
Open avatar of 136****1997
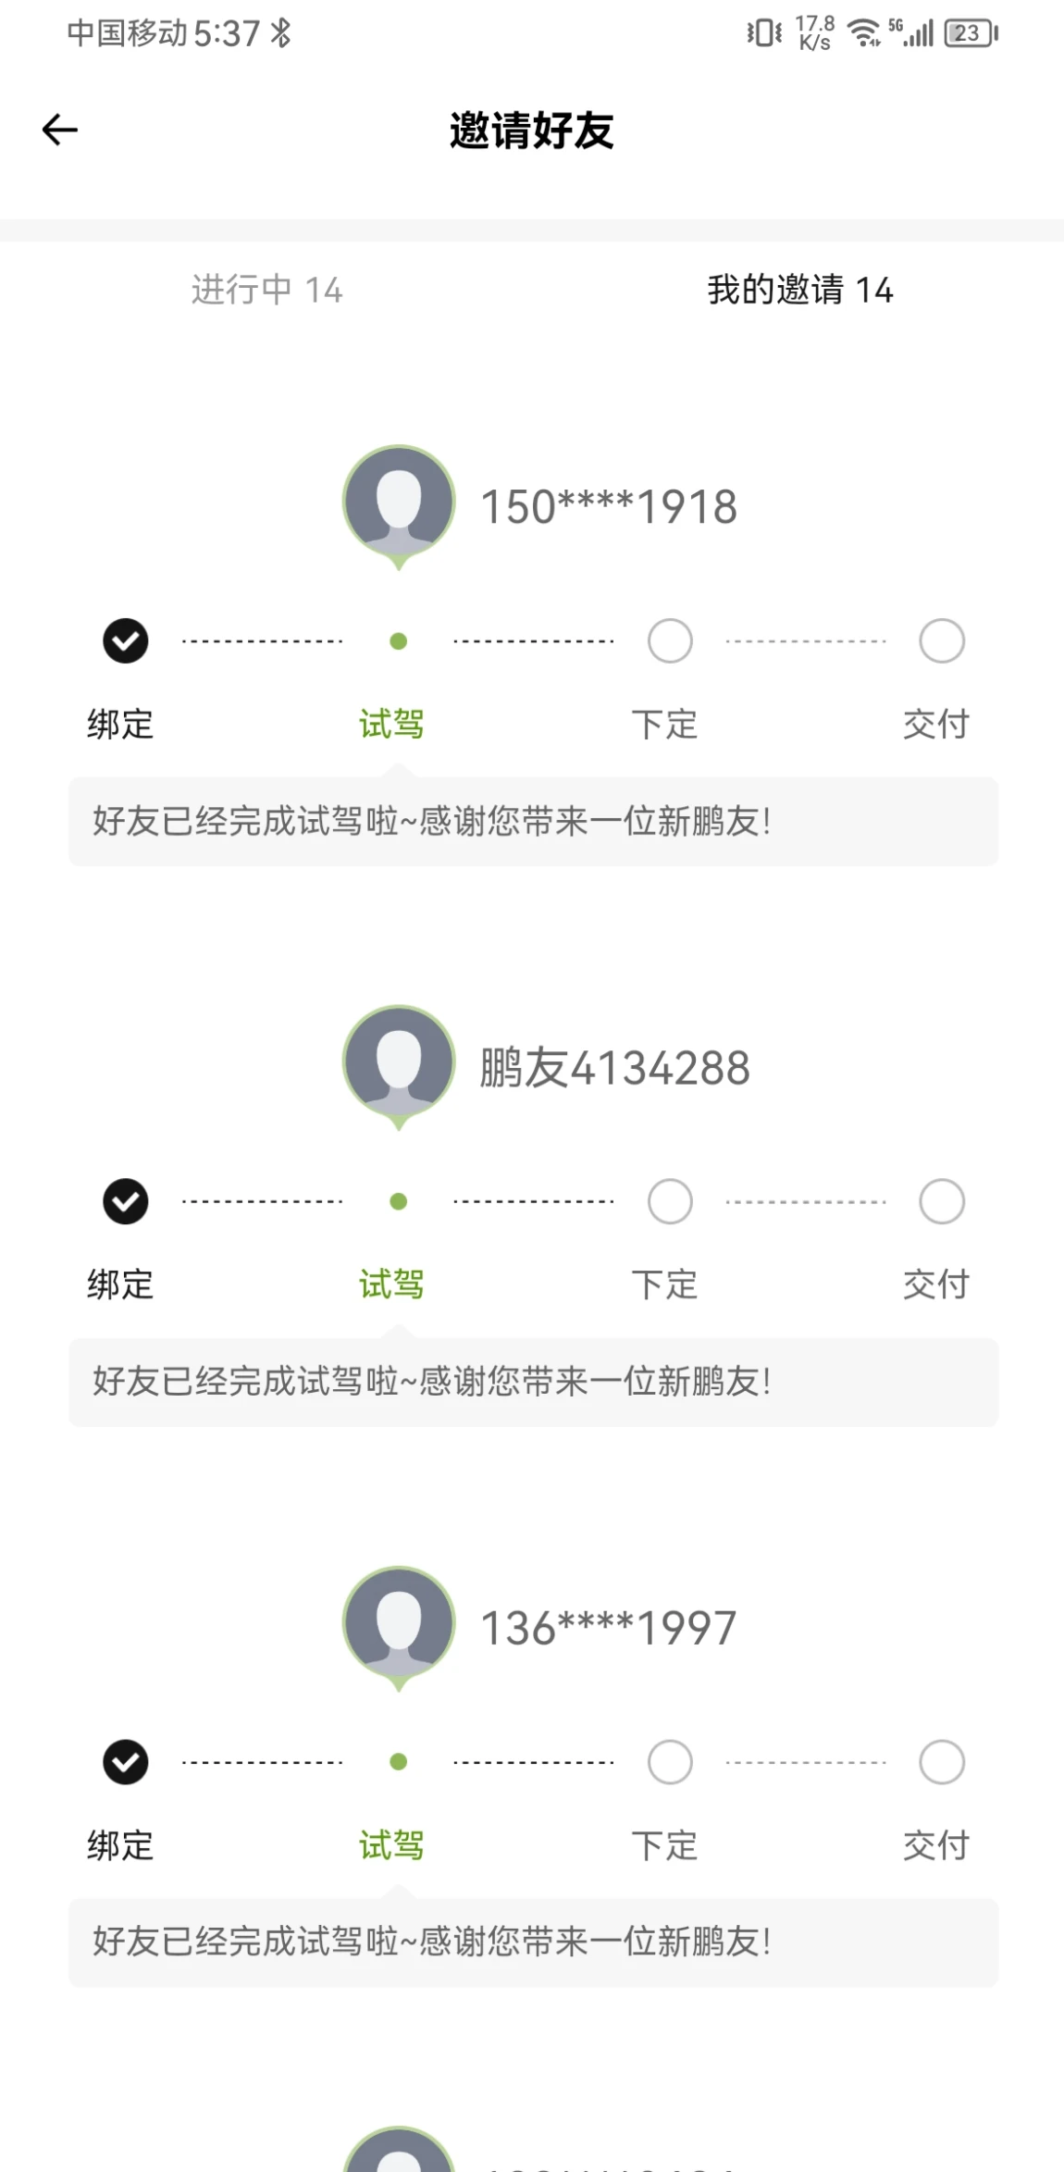click(399, 1627)
